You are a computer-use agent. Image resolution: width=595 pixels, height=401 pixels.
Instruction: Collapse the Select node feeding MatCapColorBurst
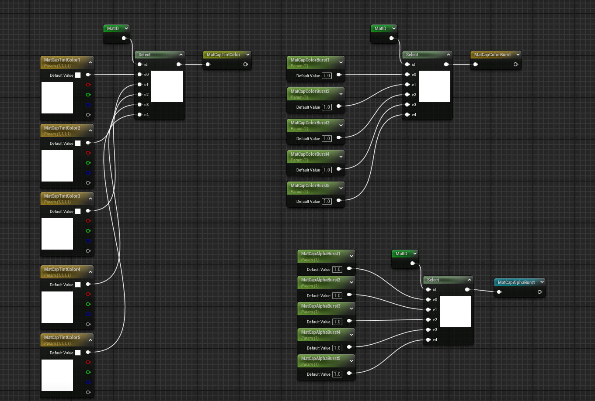(449, 55)
